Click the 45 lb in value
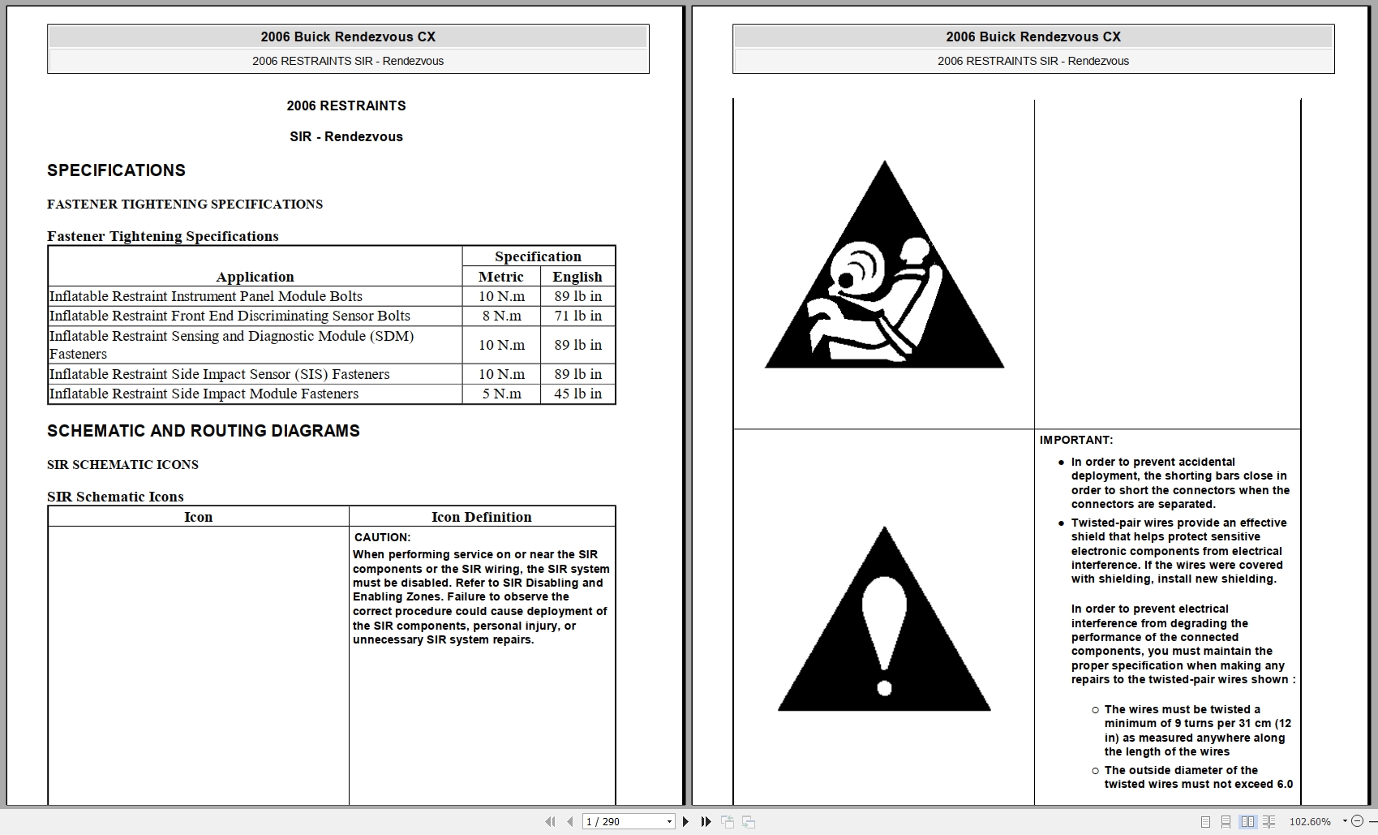 coord(578,394)
